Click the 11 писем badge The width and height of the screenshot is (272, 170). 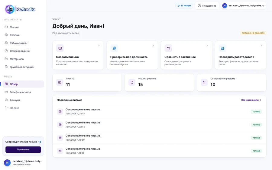point(184,6)
